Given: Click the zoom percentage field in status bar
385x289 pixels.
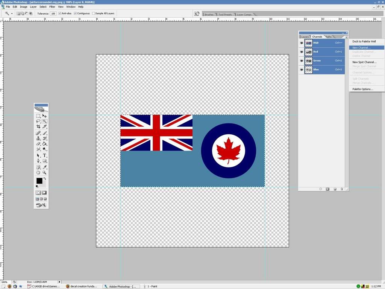Looking at the screenshot, I should (5, 282).
